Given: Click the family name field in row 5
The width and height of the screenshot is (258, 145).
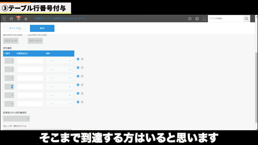Looking at the screenshot, I should pos(30,95).
